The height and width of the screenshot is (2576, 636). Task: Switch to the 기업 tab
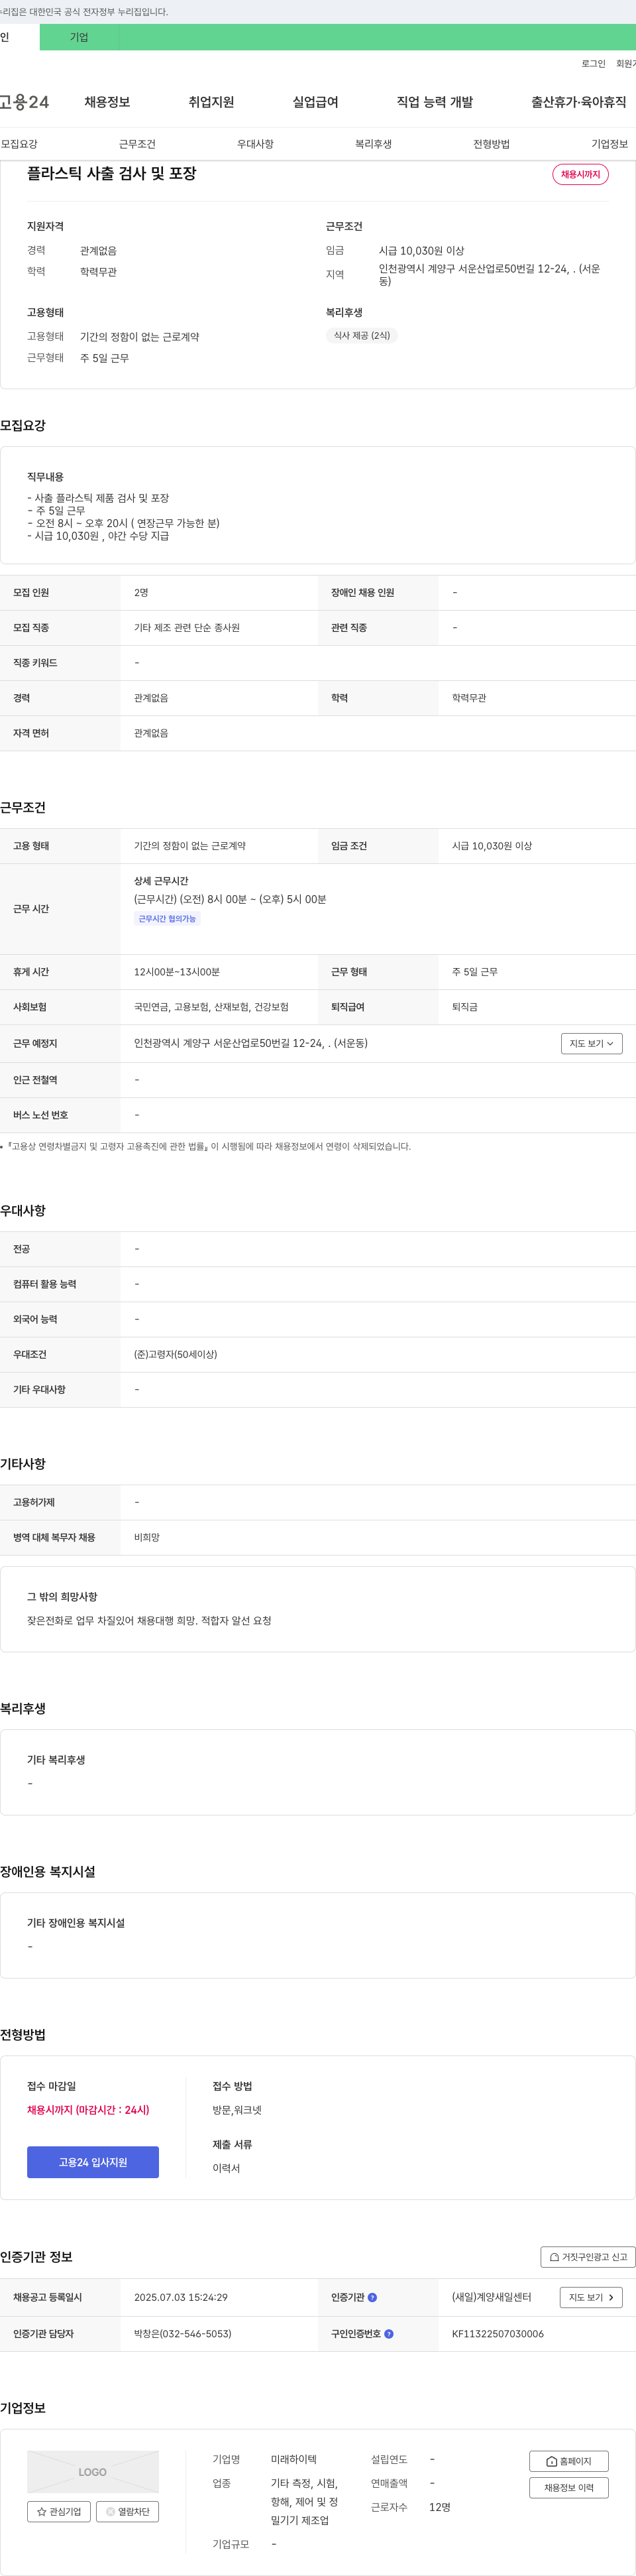coord(79,37)
